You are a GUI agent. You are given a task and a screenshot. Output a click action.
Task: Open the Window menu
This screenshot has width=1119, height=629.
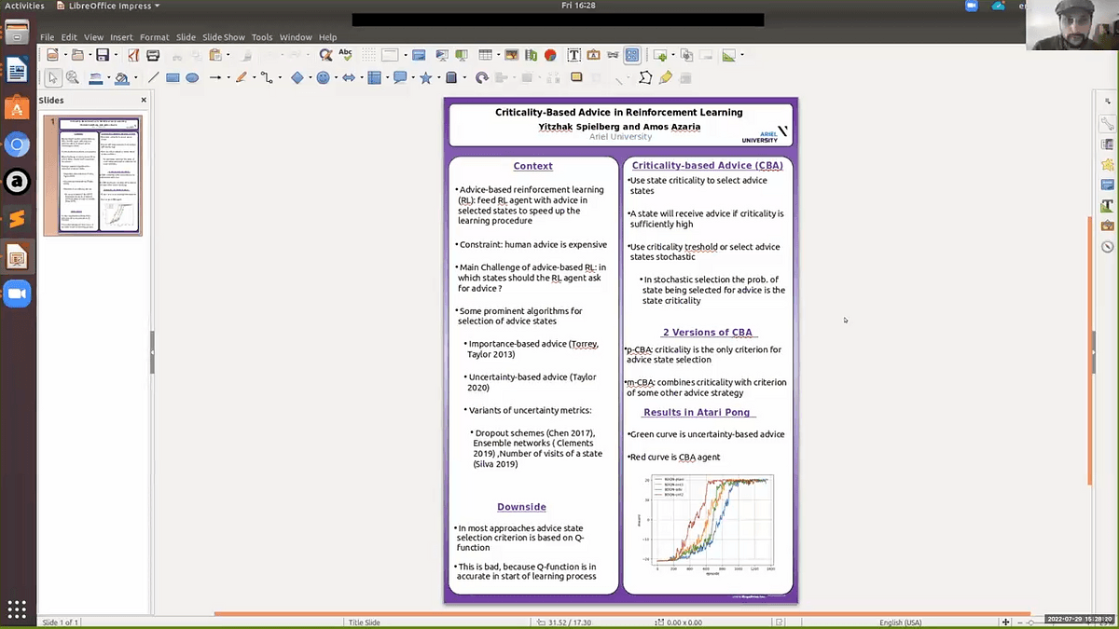(x=296, y=37)
